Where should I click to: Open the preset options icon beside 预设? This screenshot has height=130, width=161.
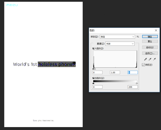(138, 37)
